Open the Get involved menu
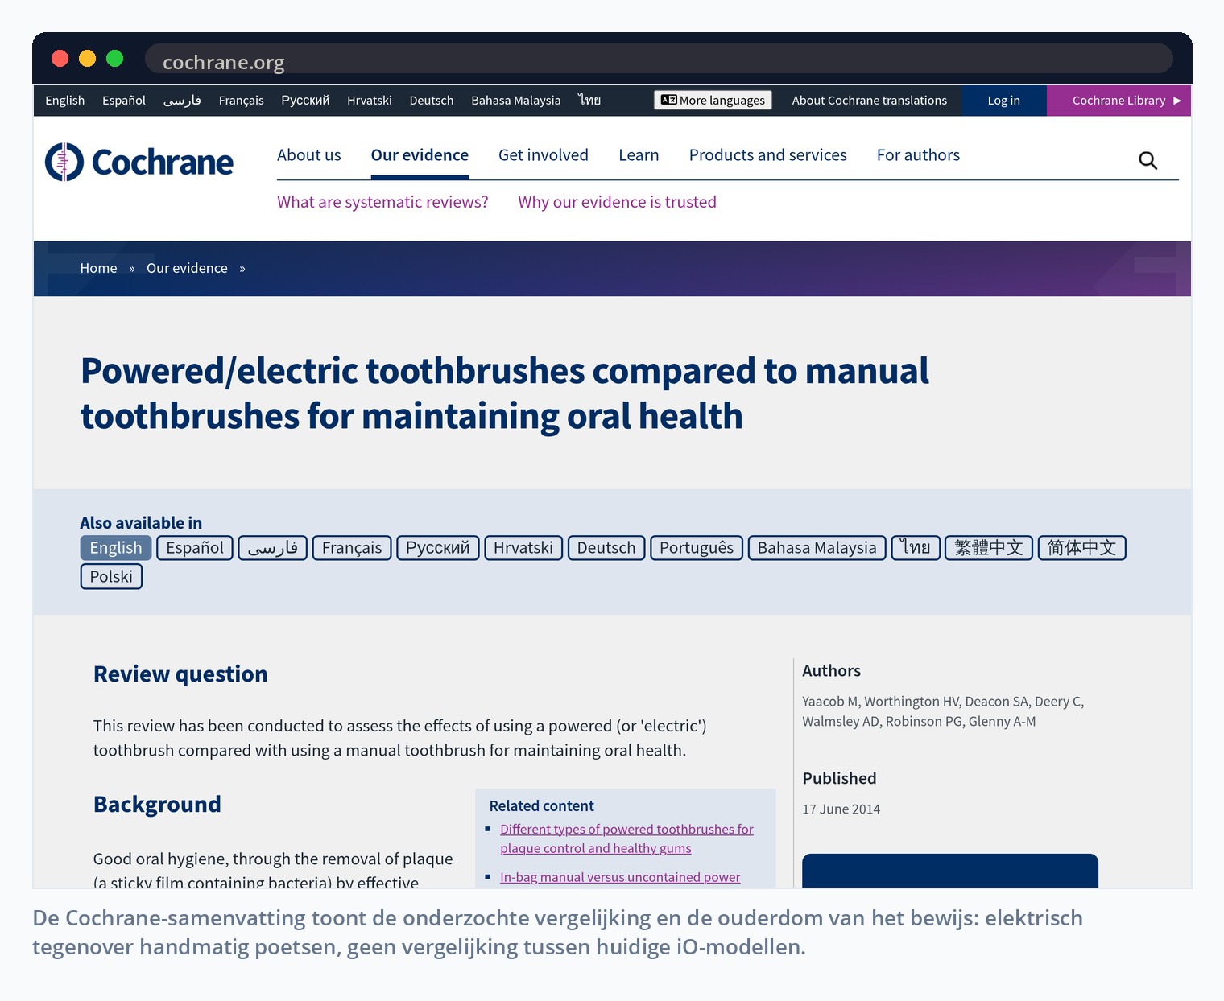 [x=544, y=155]
